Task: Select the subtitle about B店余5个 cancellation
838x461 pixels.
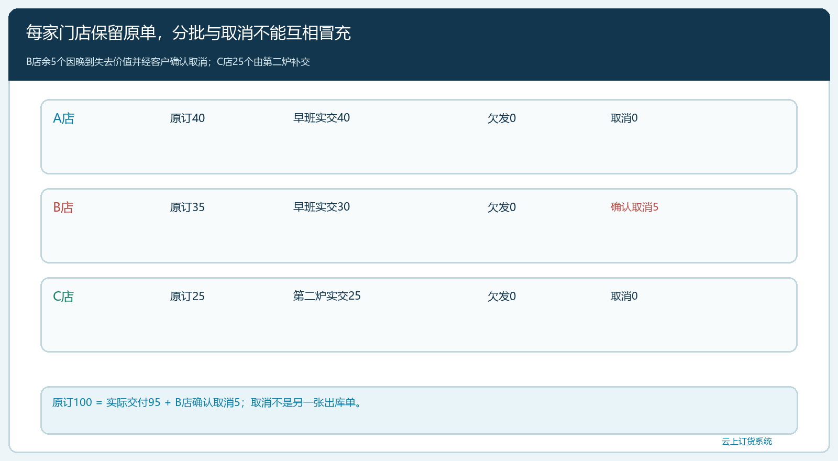Action: (x=168, y=62)
